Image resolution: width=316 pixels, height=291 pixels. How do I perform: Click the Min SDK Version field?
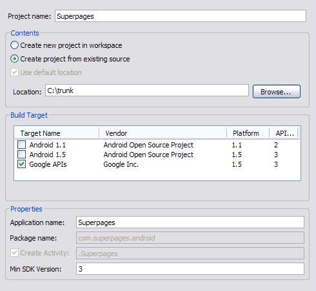click(x=190, y=269)
